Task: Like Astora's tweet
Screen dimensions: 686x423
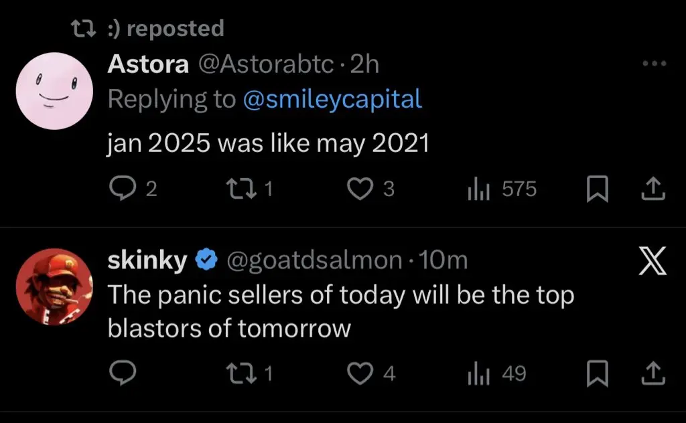Action: click(362, 190)
